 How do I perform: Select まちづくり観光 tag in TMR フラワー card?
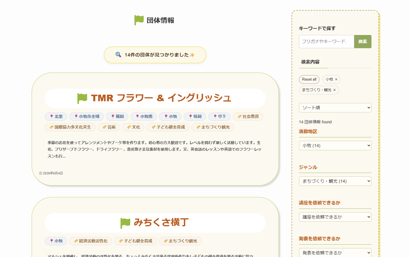[213, 127]
